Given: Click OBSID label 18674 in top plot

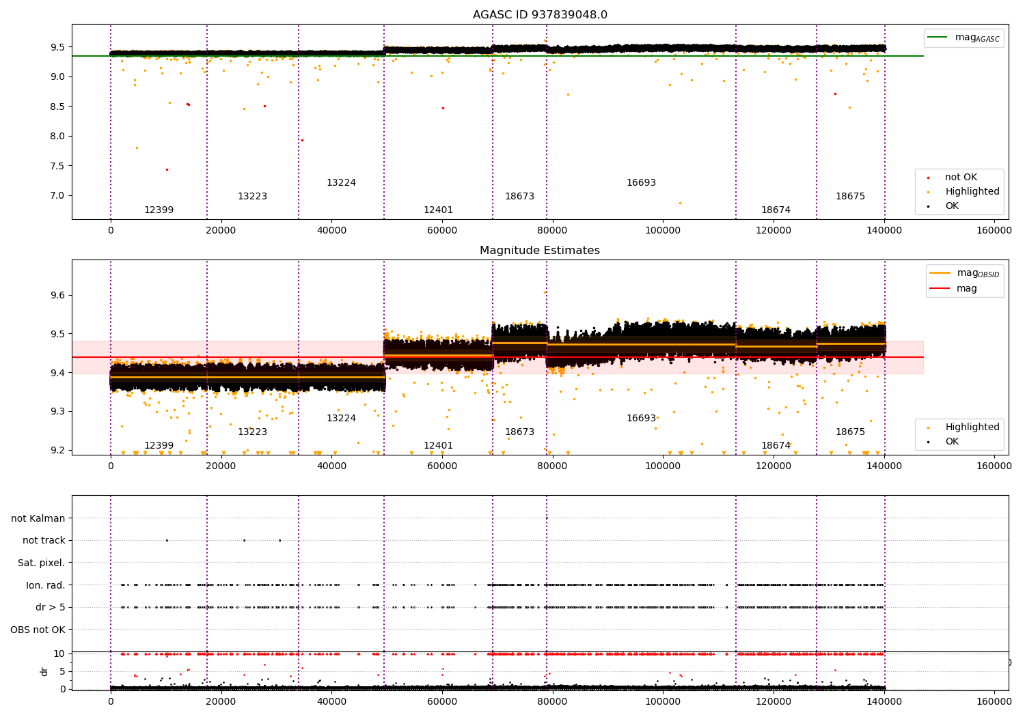Looking at the screenshot, I should (776, 210).
